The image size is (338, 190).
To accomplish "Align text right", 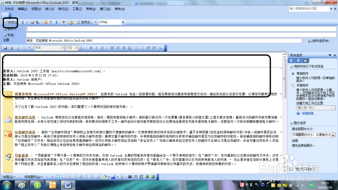I will point(123,48).
